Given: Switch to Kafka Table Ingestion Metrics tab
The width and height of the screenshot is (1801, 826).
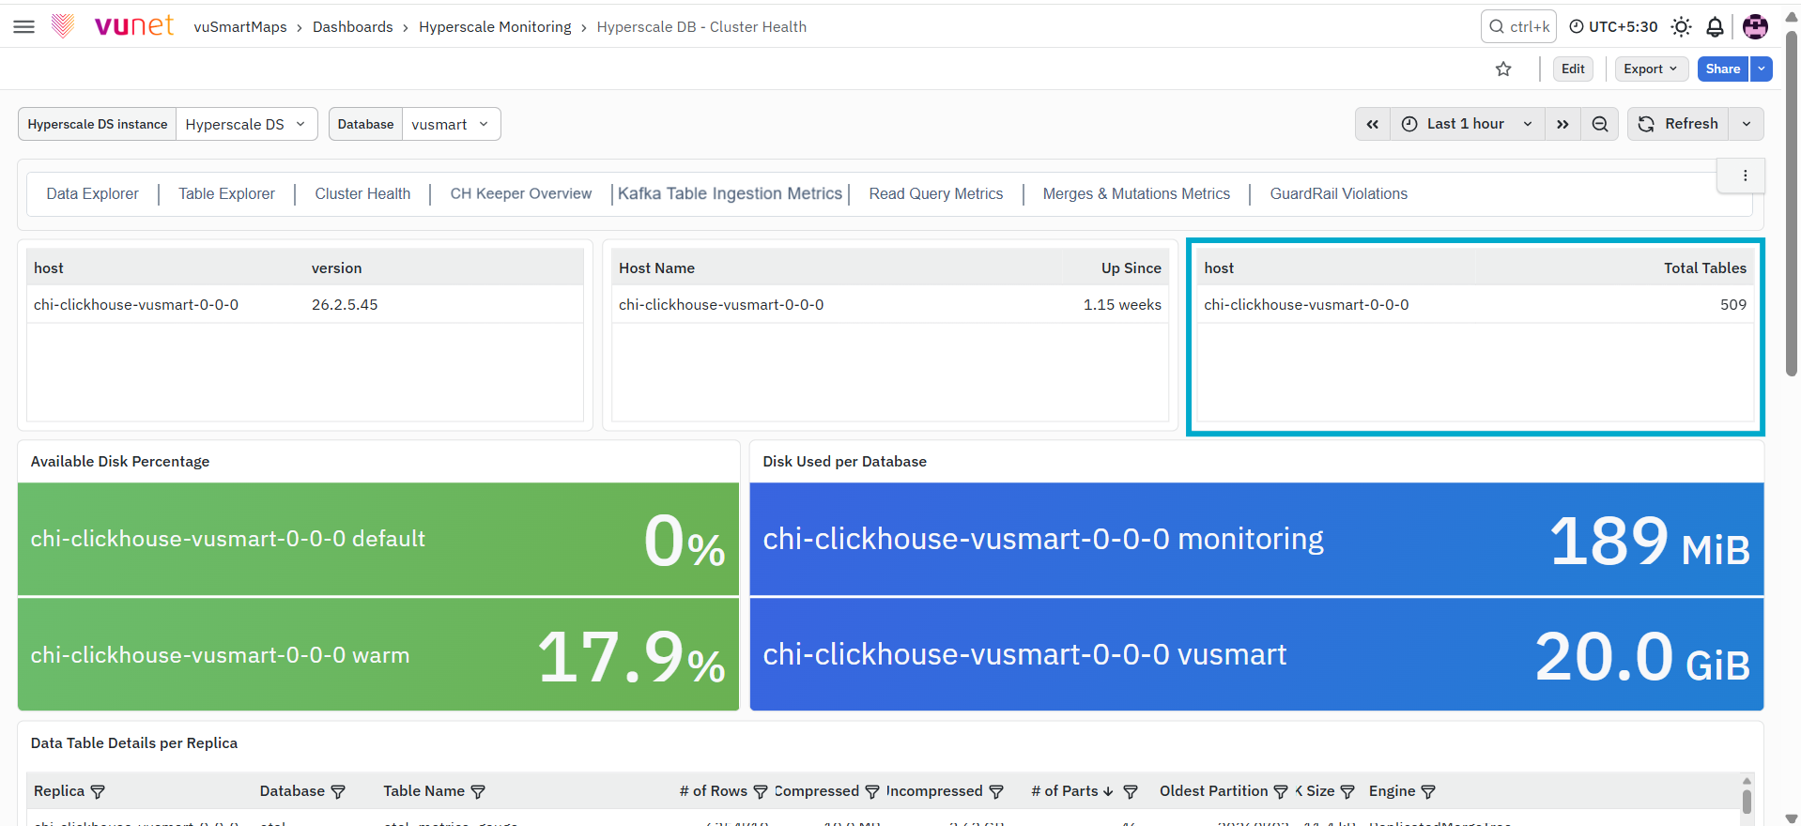Looking at the screenshot, I should point(730,193).
